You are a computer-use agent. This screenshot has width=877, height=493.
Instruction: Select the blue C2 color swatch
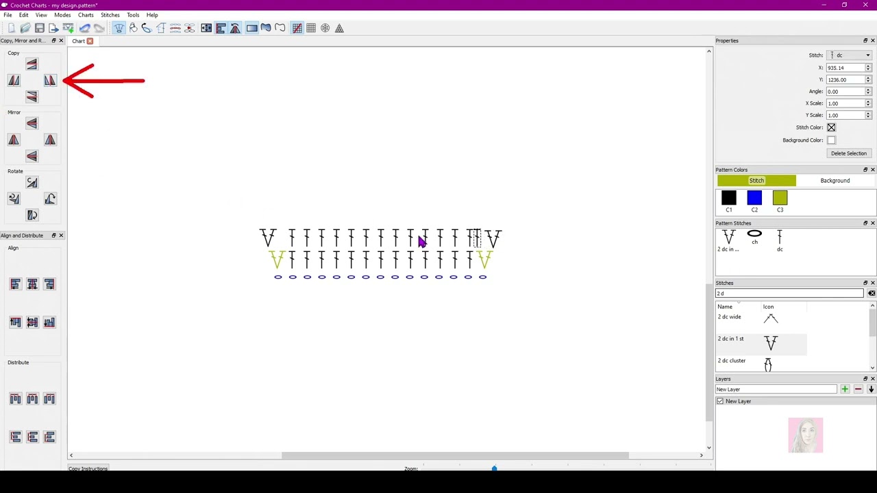[754, 198]
